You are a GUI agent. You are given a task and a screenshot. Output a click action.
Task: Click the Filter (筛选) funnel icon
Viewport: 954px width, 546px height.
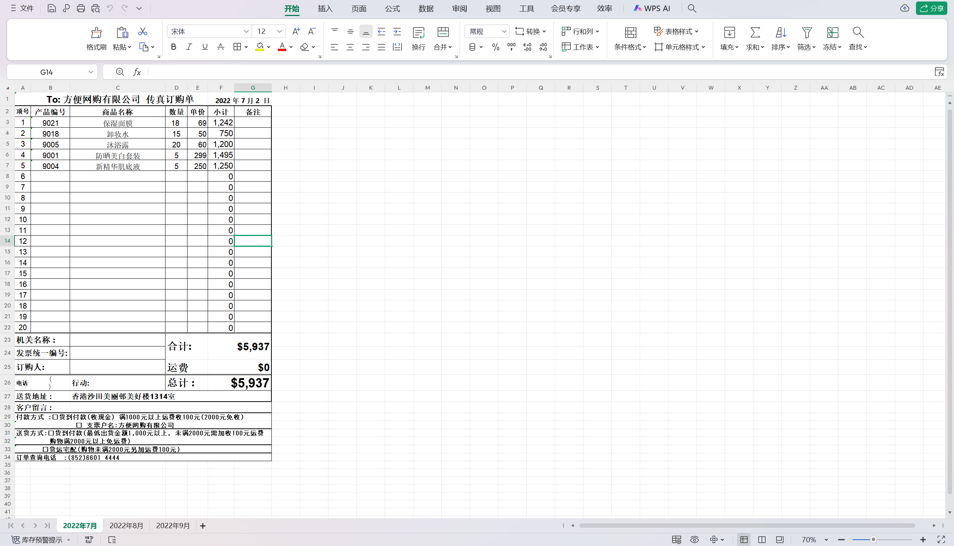coord(806,33)
